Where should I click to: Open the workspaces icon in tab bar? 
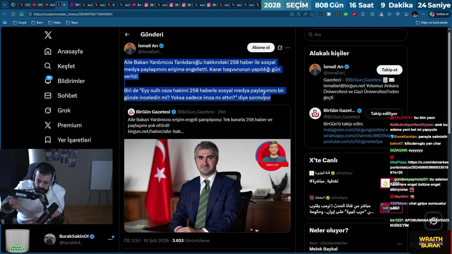(13, 5)
